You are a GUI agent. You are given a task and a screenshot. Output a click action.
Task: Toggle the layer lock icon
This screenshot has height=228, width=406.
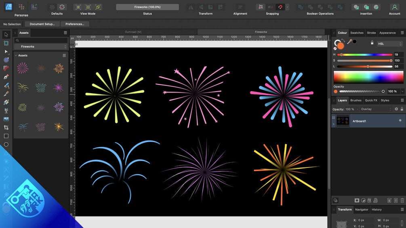pyautogui.click(x=402, y=109)
